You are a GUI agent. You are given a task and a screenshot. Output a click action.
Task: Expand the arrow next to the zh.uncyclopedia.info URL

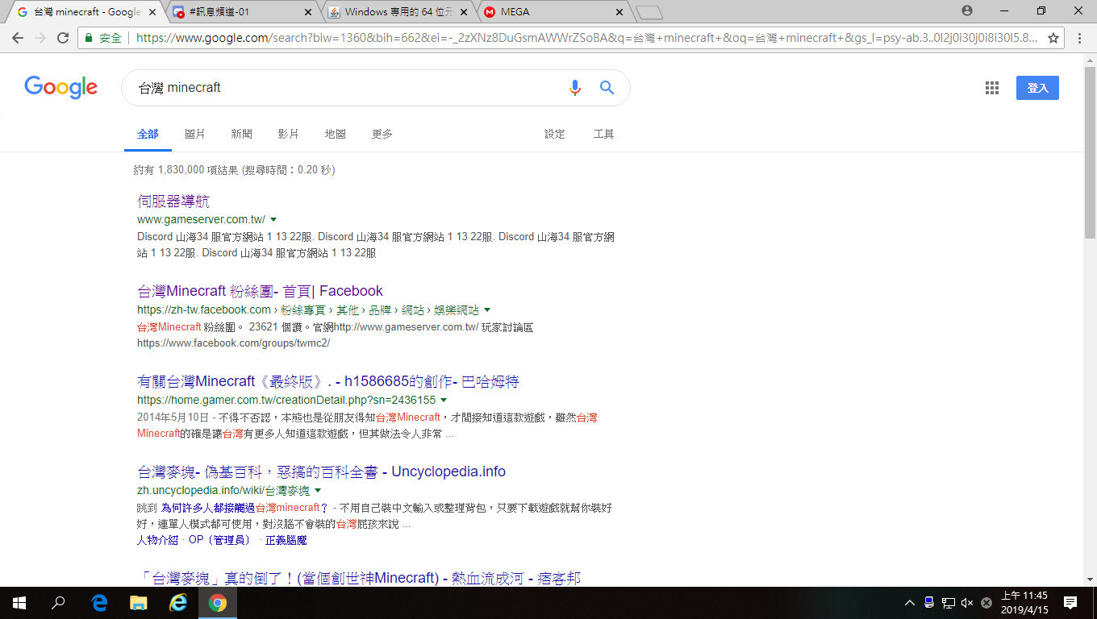(318, 490)
